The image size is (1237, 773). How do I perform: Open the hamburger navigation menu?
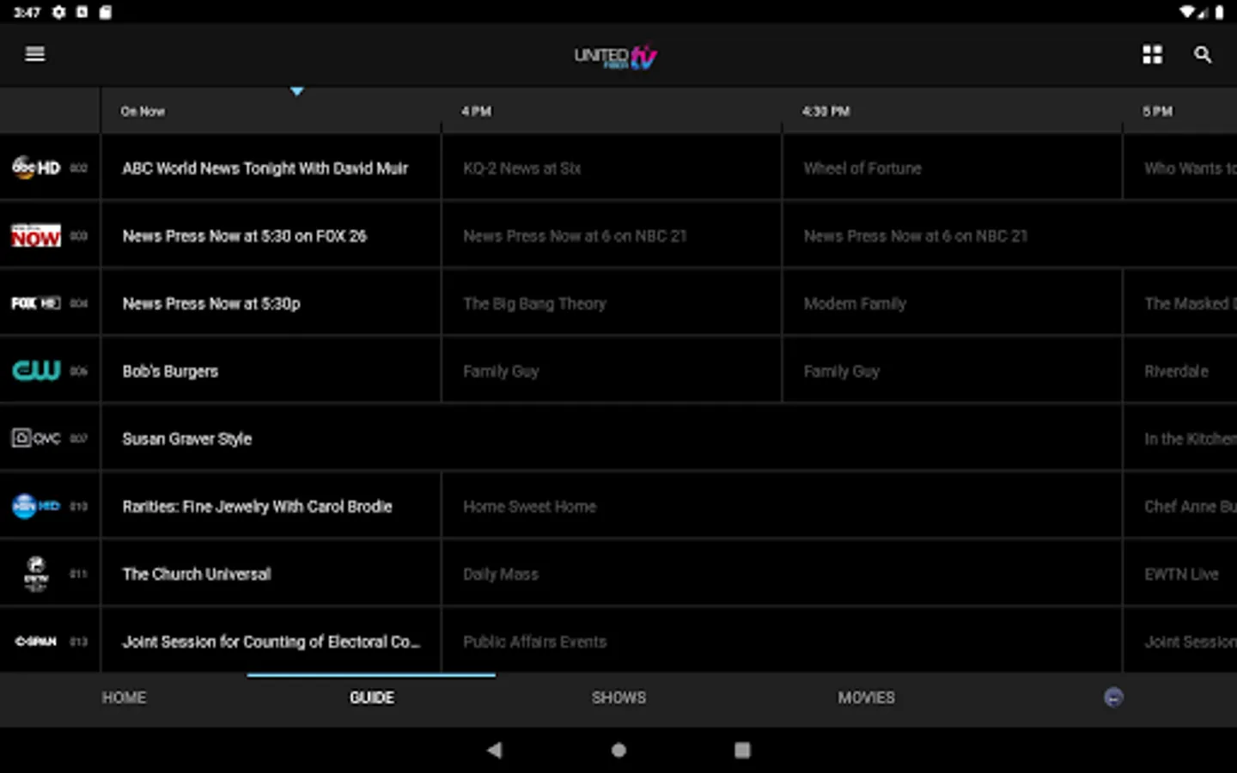35,54
